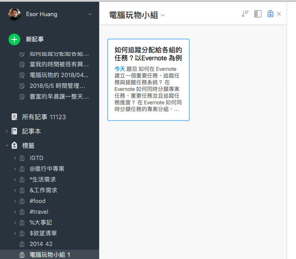The height and width of the screenshot is (259, 296).
Task: Open the sort options icon
Action: (x=245, y=14)
